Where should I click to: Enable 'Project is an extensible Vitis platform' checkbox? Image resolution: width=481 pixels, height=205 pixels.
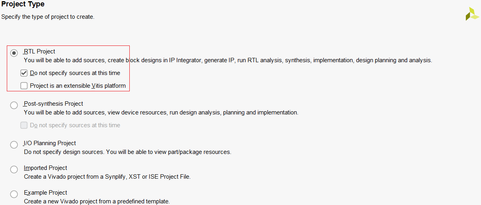click(24, 86)
